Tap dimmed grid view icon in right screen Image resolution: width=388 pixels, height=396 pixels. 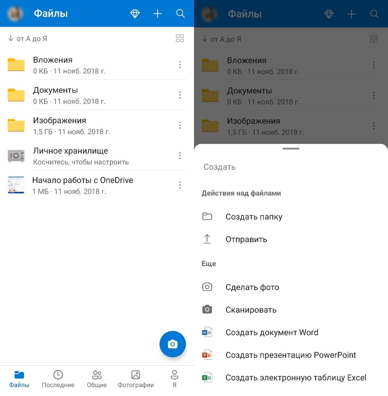[374, 39]
